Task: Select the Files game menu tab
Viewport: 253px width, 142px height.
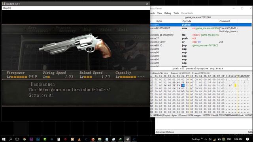Action: (106, 29)
